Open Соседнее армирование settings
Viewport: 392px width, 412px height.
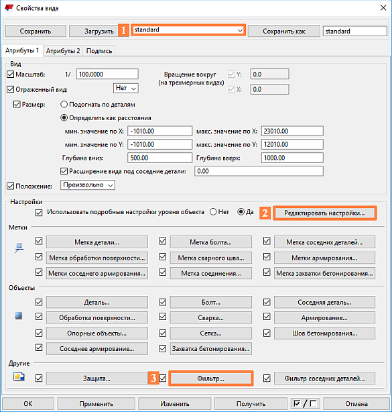[x=97, y=349]
